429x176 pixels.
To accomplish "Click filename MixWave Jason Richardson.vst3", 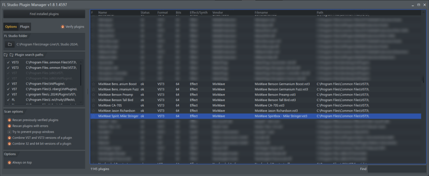I will (x=276, y=111).
